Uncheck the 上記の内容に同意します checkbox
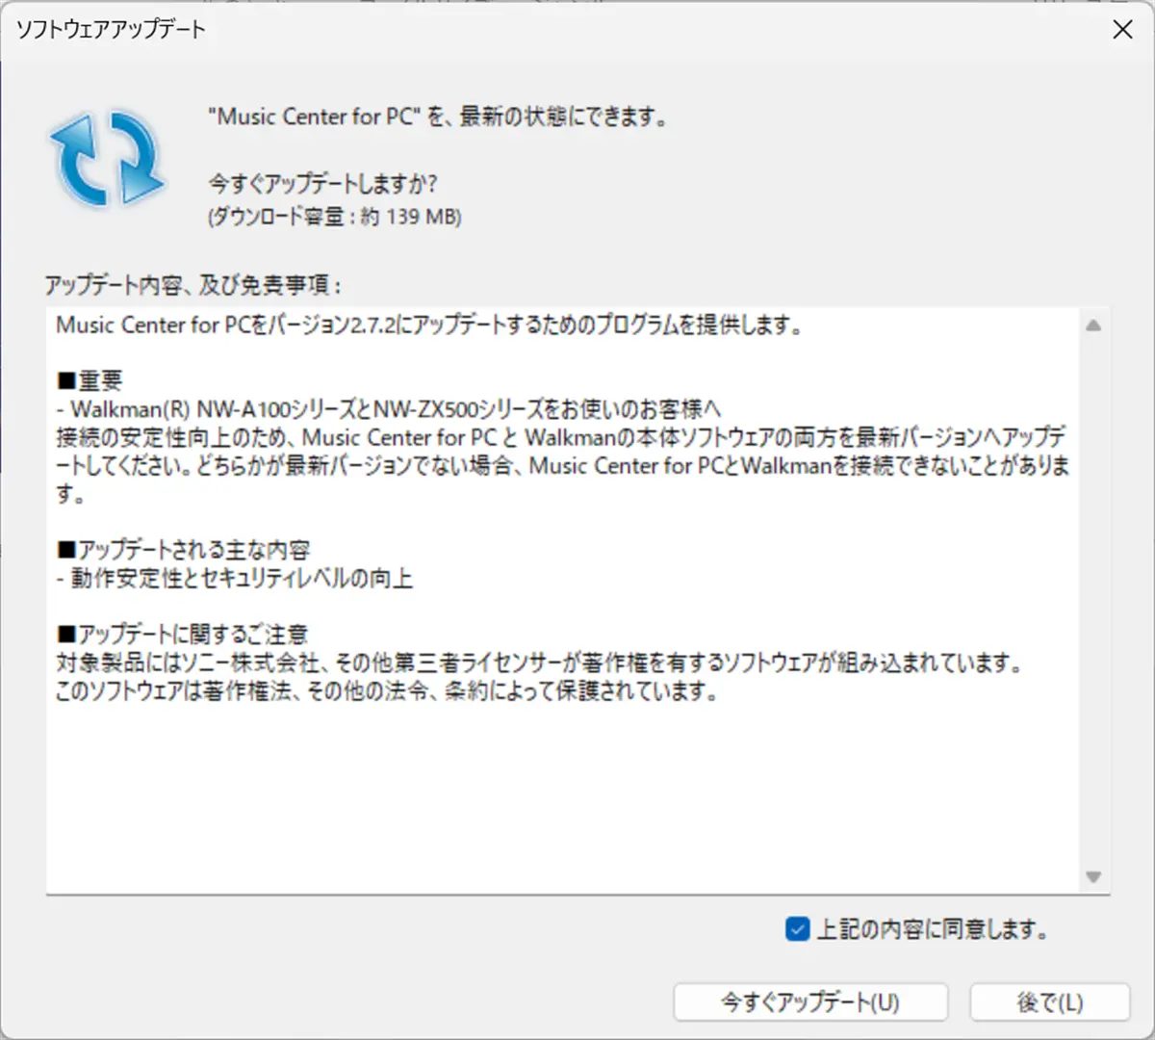The image size is (1155, 1040). tap(797, 929)
